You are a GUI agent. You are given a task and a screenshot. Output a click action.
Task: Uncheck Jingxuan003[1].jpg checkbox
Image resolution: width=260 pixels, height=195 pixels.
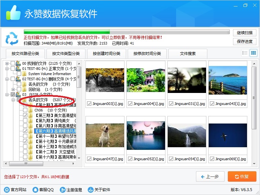(x=89, y=104)
